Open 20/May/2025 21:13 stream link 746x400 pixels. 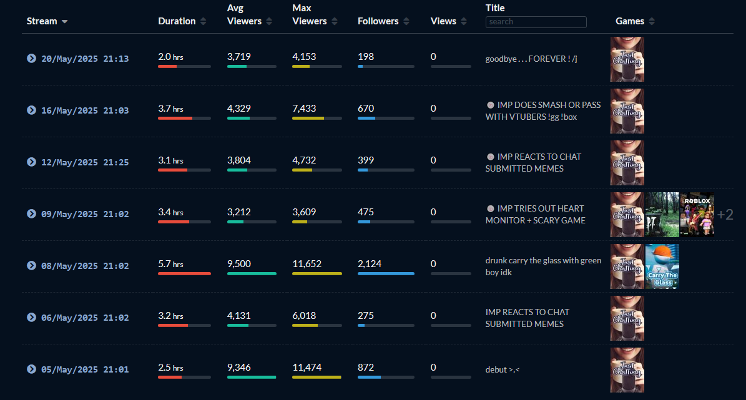point(85,59)
